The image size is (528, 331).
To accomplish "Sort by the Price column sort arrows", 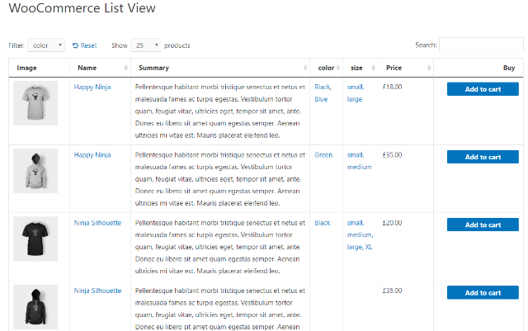I will point(429,68).
